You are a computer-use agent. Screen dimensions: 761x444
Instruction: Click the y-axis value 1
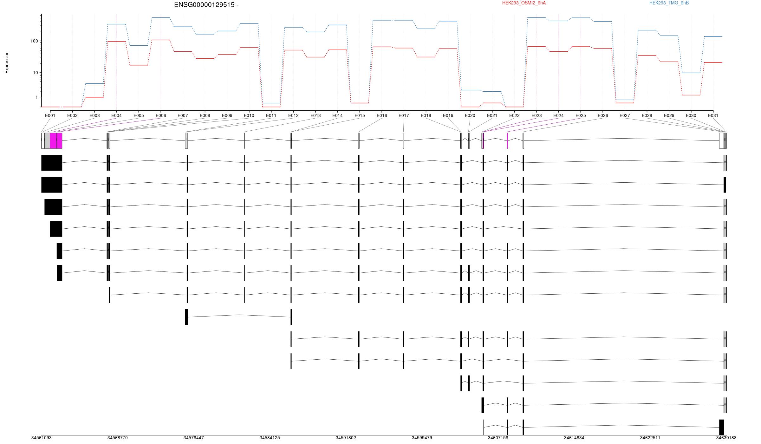36,97
